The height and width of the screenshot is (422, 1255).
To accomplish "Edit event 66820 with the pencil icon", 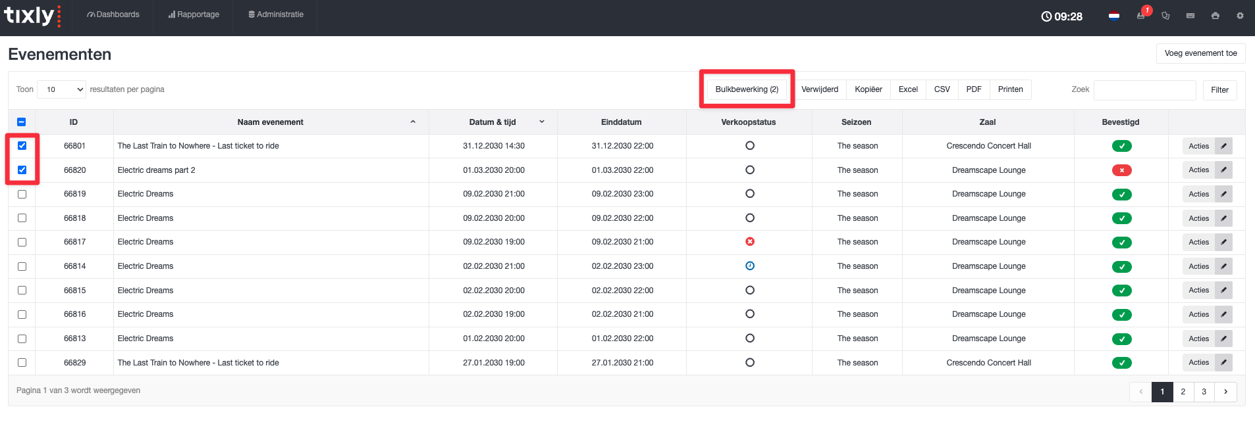I will pyautogui.click(x=1223, y=170).
